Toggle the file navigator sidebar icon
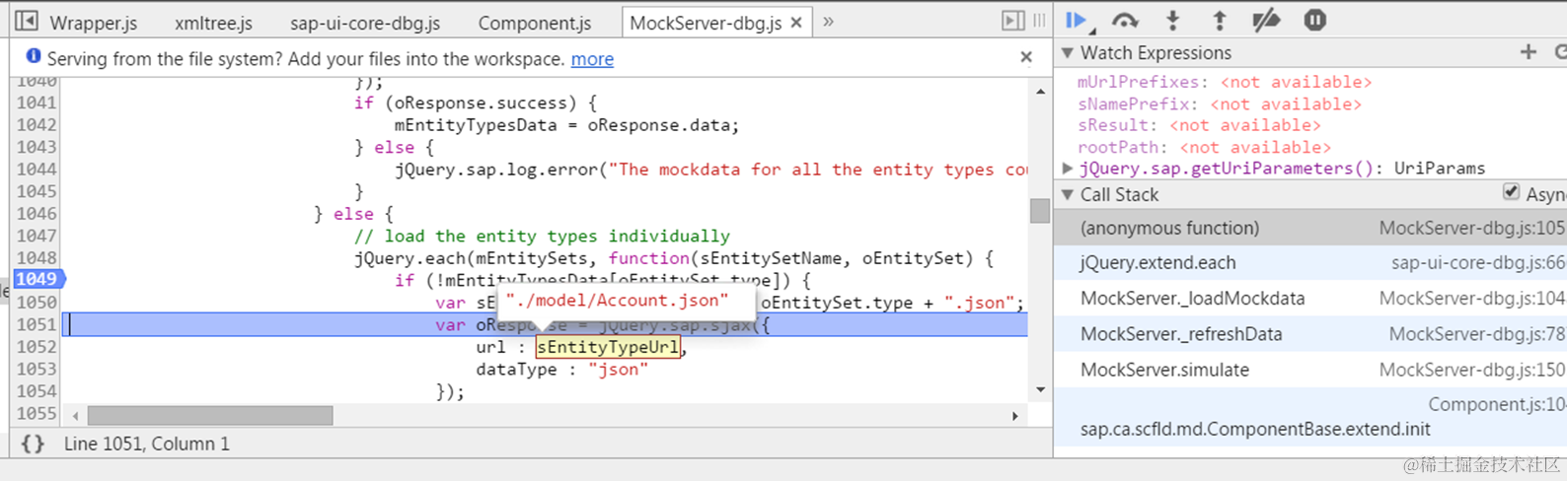The height and width of the screenshot is (481, 1567). pos(27,21)
